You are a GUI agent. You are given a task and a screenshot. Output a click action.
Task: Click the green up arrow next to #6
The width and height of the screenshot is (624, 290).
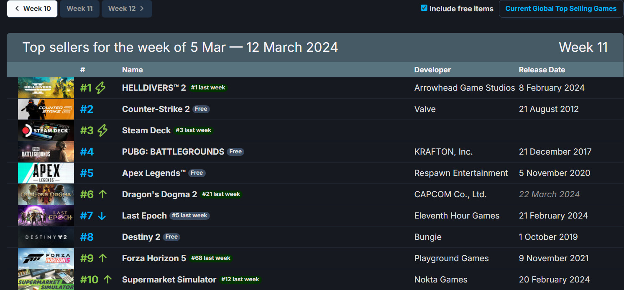[103, 194]
